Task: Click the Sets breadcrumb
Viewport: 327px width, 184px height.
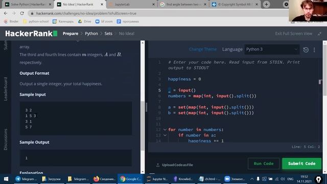Action: pos(108,34)
